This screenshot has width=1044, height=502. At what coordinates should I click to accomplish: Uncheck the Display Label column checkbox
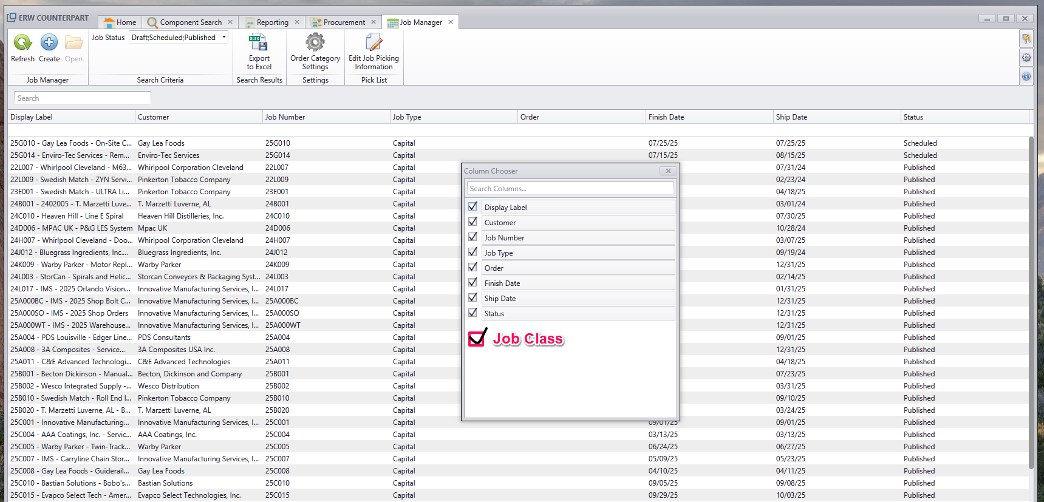point(473,207)
